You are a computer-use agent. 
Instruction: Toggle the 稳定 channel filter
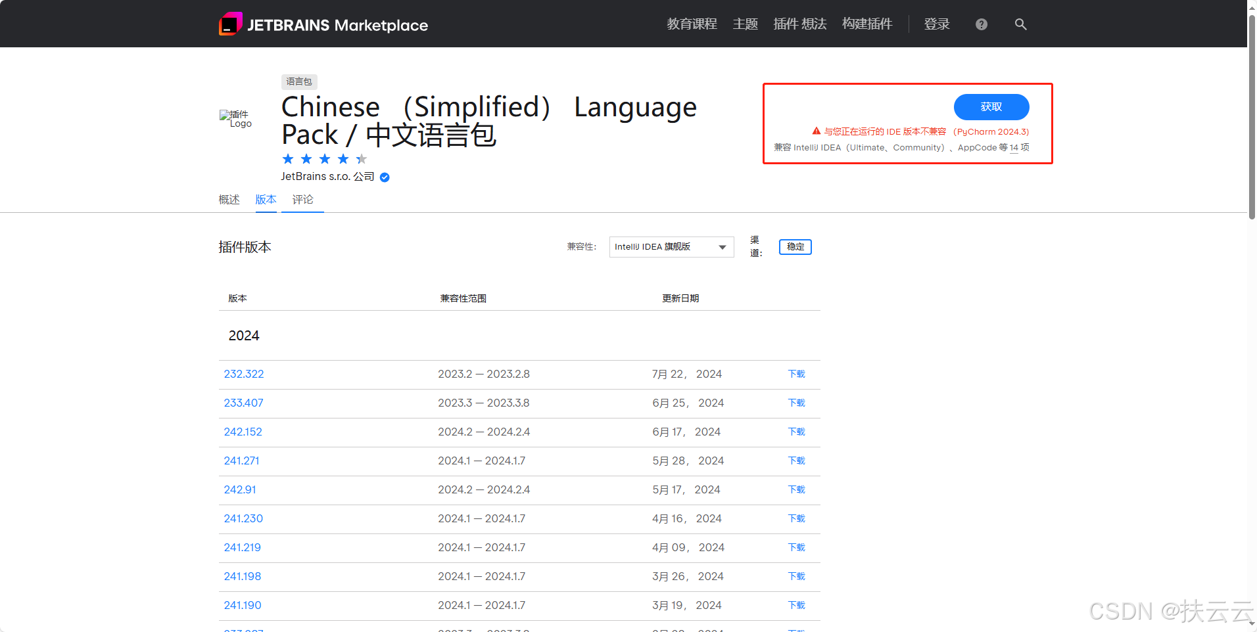pyautogui.click(x=795, y=247)
